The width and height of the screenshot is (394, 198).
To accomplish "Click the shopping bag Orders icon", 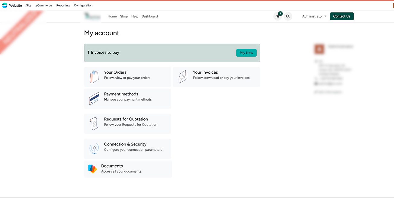I will (x=94, y=77).
